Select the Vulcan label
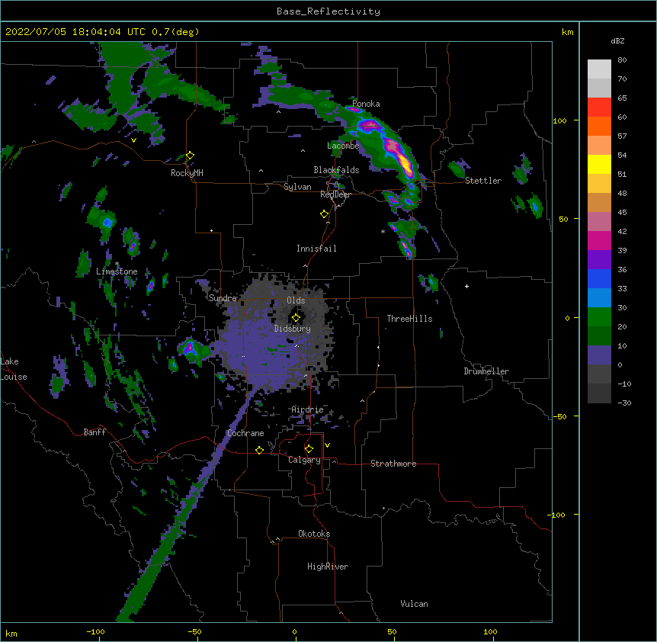657x642 pixels. pyautogui.click(x=414, y=604)
